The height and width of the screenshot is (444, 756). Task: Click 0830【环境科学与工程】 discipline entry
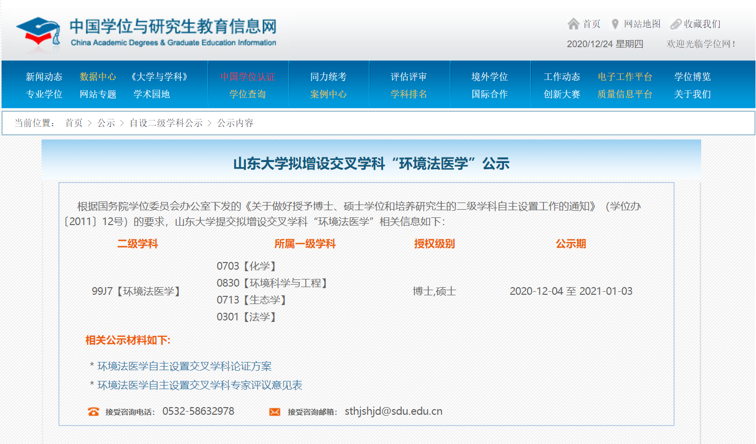[x=274, y=283]
